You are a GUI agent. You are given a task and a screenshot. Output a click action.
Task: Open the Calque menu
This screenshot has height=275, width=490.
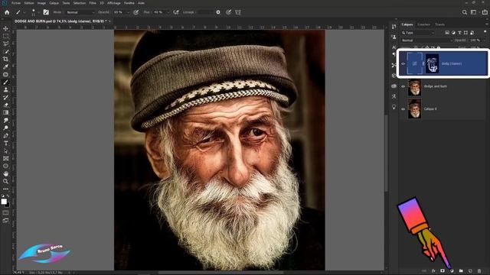click(54, 3)
